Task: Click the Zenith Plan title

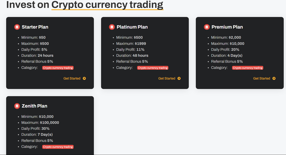Action: tap(34, 106)
